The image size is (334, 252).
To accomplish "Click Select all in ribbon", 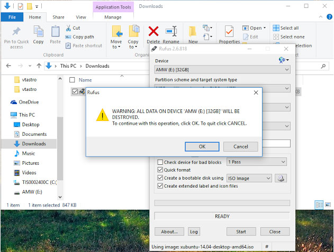I will (286, 28).
